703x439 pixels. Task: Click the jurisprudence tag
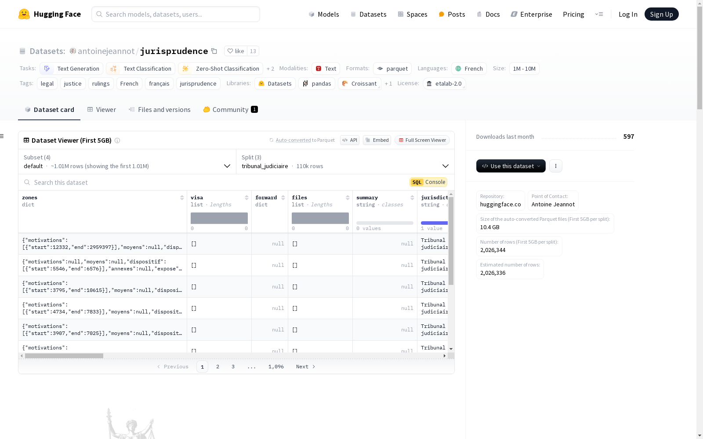tap(198, 83)
